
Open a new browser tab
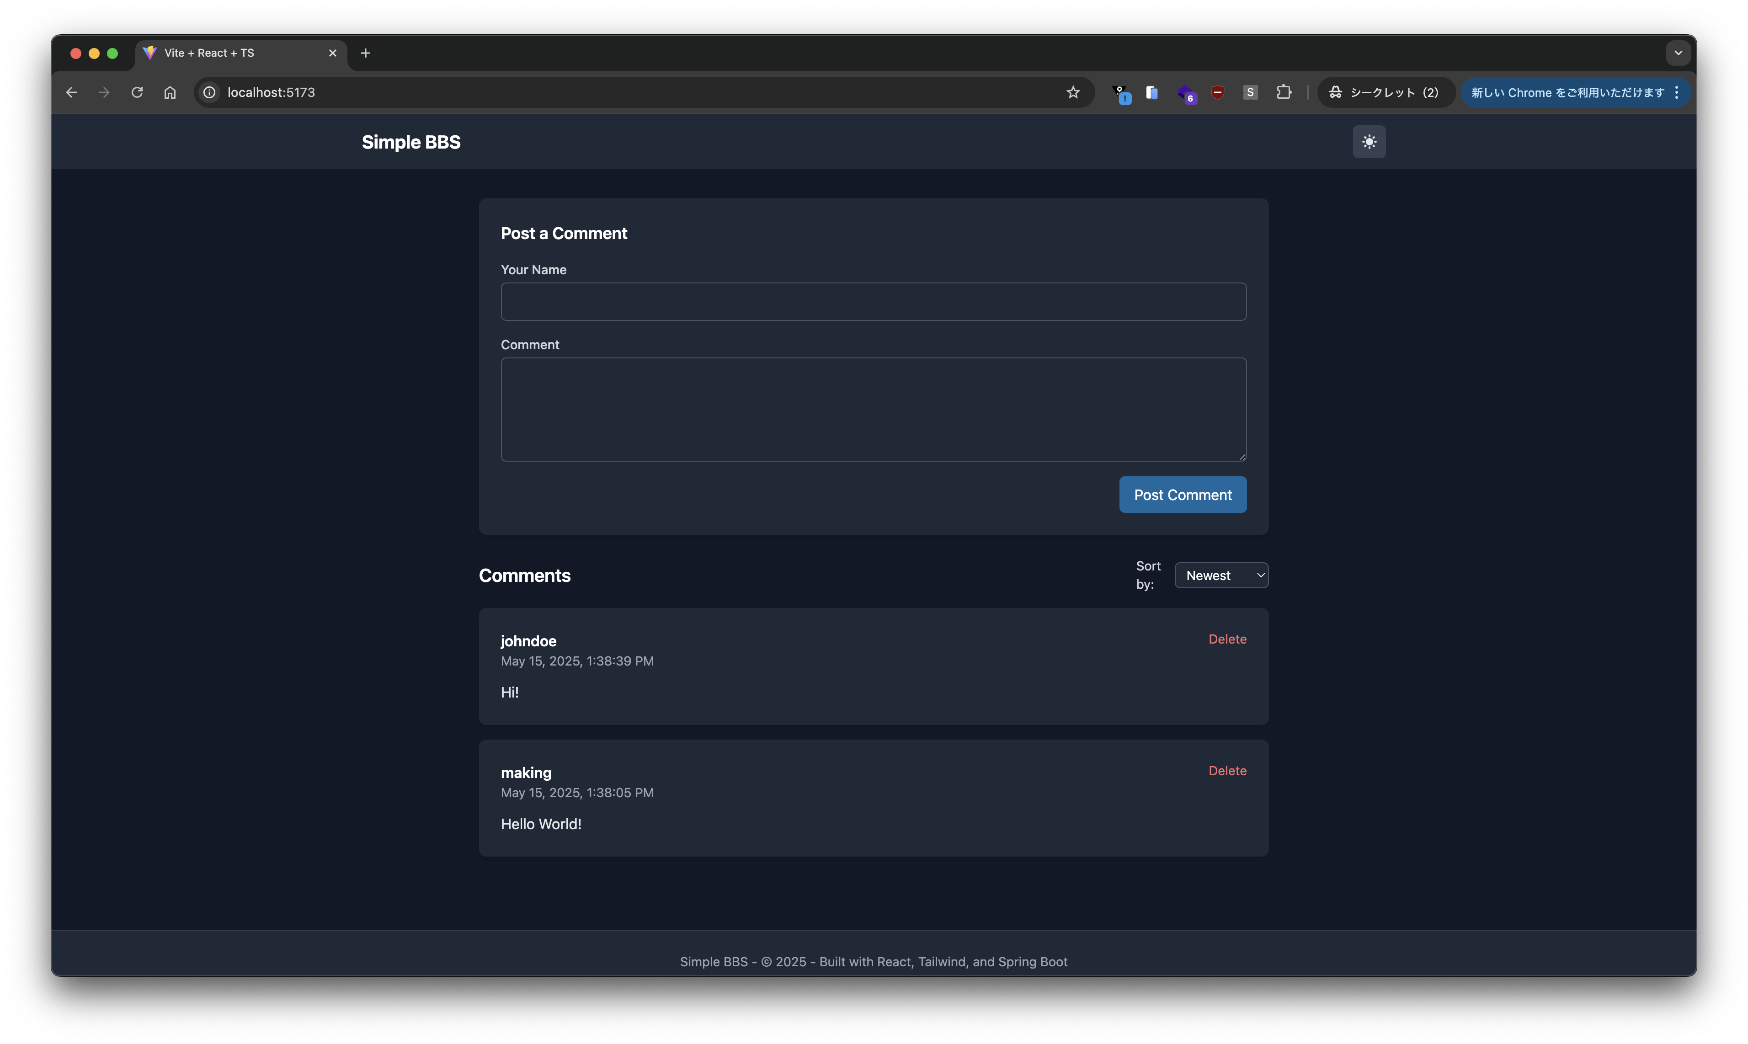point(365,53)
